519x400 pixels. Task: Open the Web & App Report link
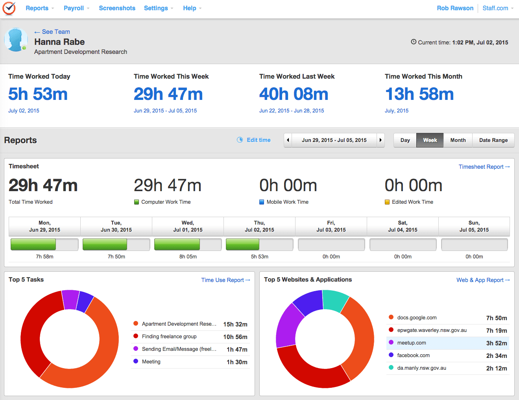[480, 280]
